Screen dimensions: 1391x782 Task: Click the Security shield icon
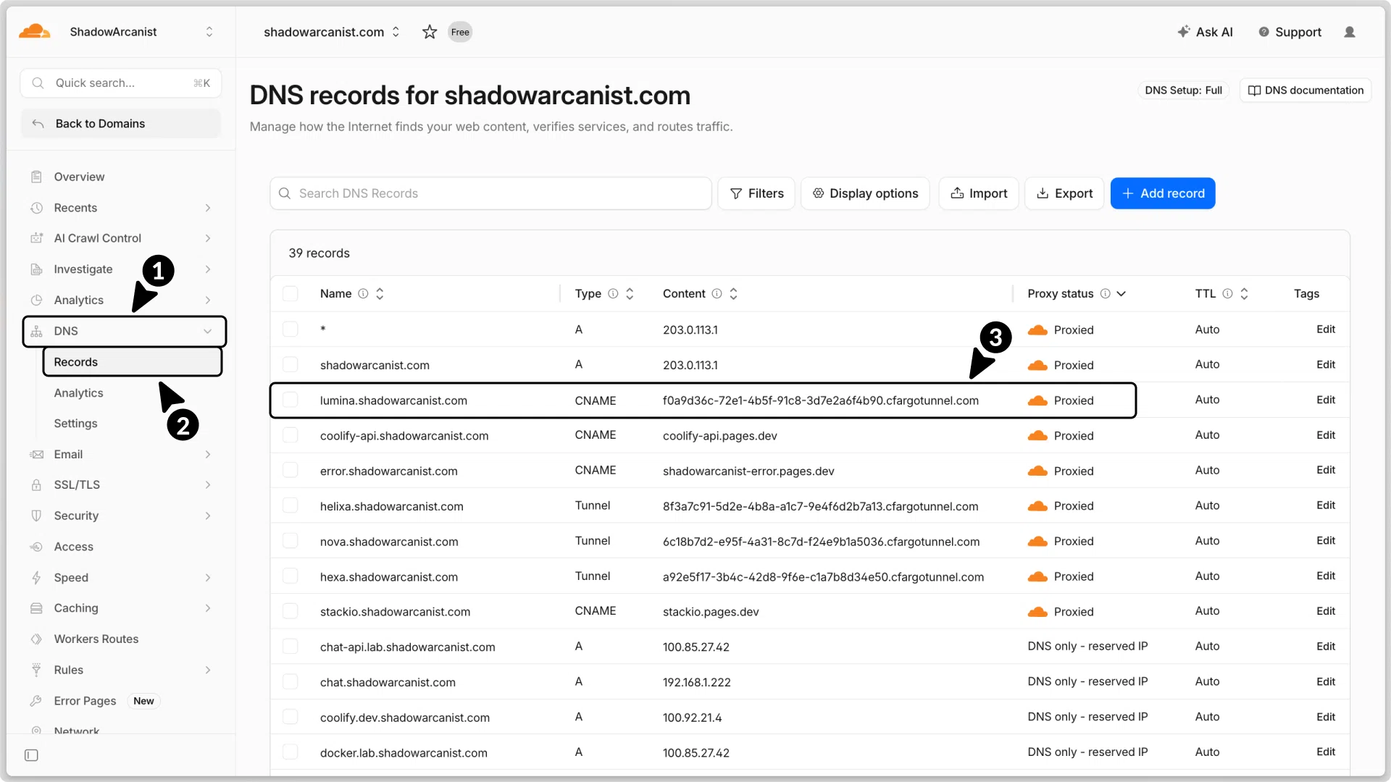(36, 516)
